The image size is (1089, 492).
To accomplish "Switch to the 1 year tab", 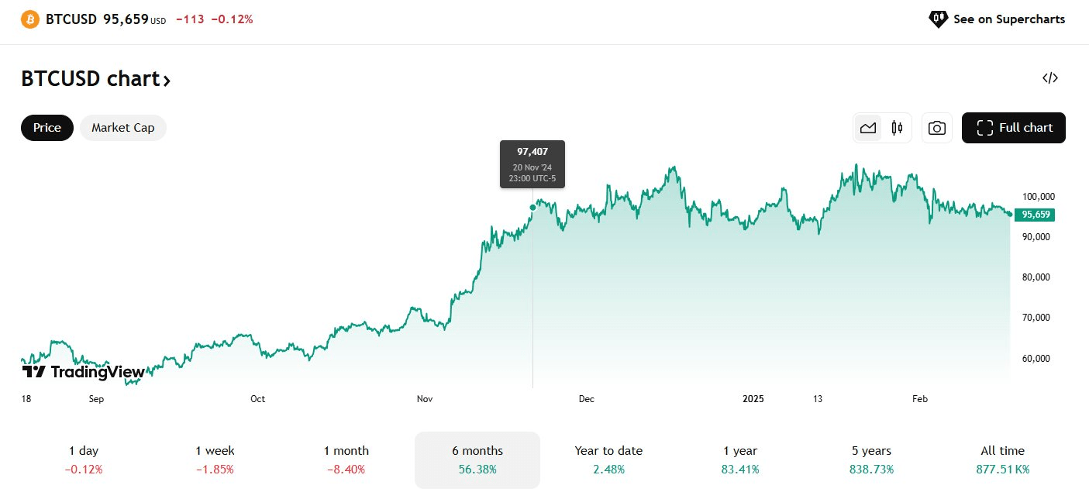I will [739, 459].
